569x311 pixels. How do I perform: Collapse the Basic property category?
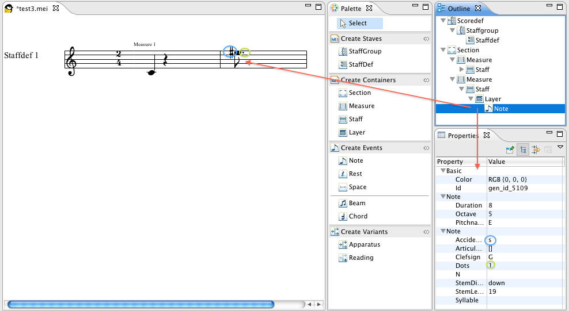[x=442, y=171]
